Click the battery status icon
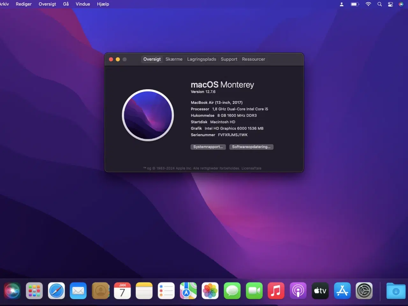The image size is (408, 306). (x=355, y=4)
